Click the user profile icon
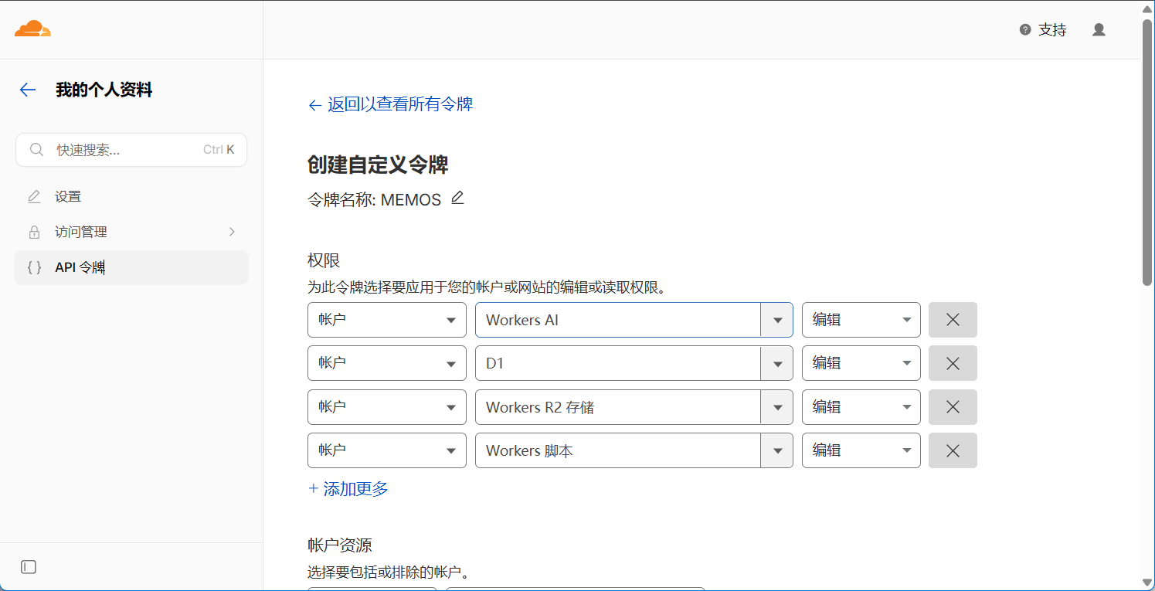The width and height of the screenshot is (1155, 591). click(1099, 29)
